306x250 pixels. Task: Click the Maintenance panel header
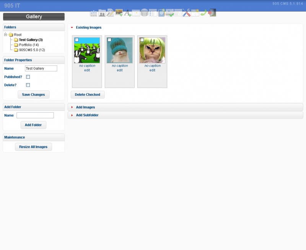34,137
